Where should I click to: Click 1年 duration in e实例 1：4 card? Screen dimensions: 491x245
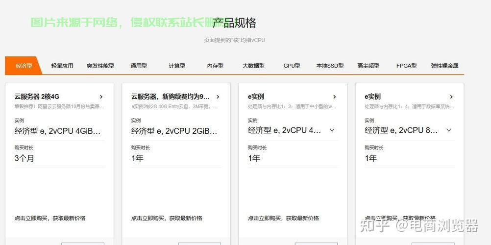point(371,158)
